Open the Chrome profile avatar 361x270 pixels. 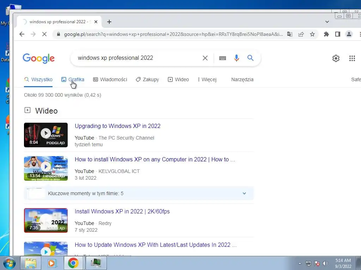(349, 34)
